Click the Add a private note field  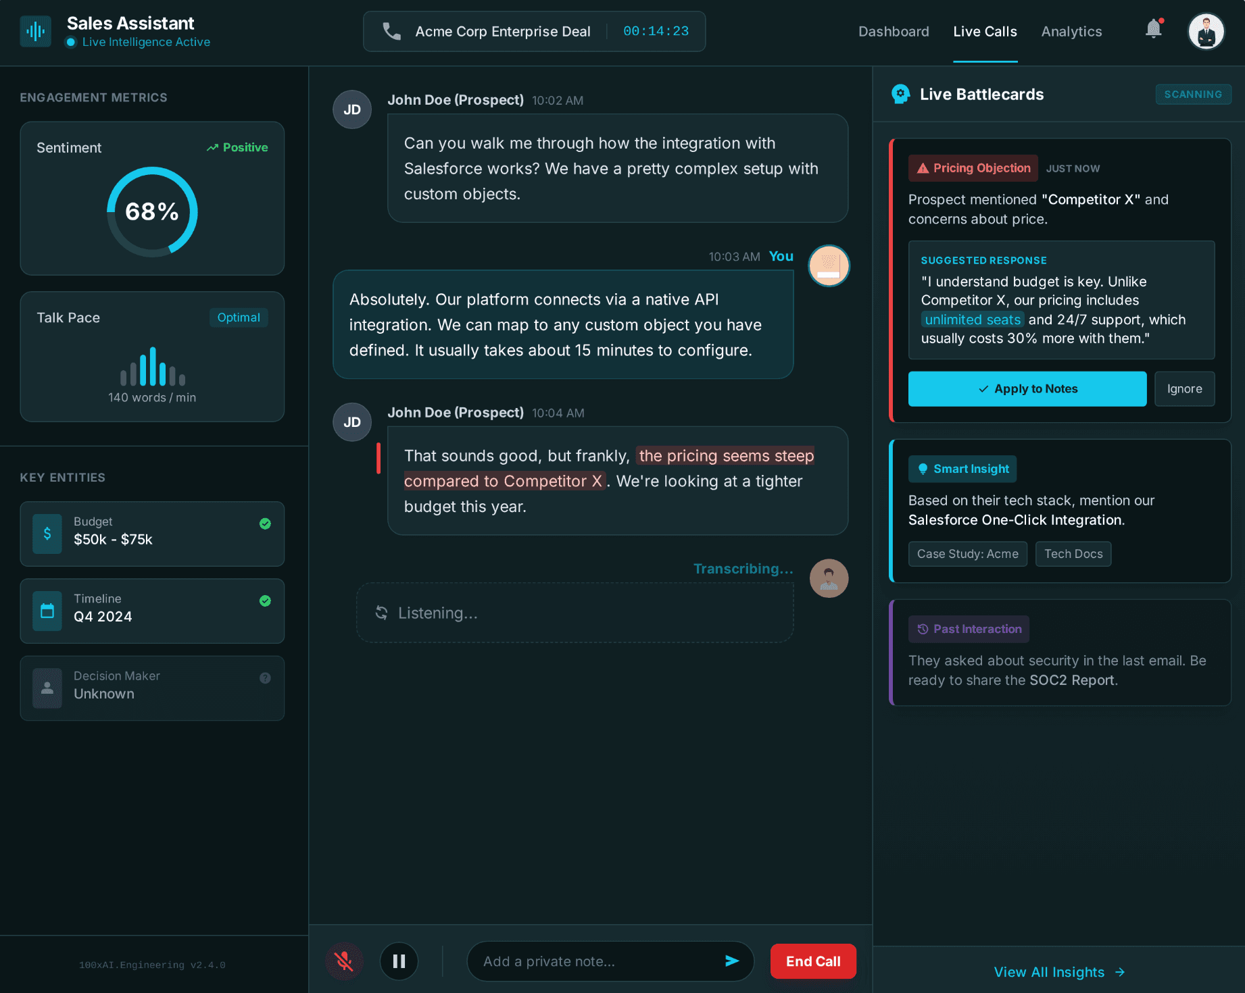[x=595, y=961]
